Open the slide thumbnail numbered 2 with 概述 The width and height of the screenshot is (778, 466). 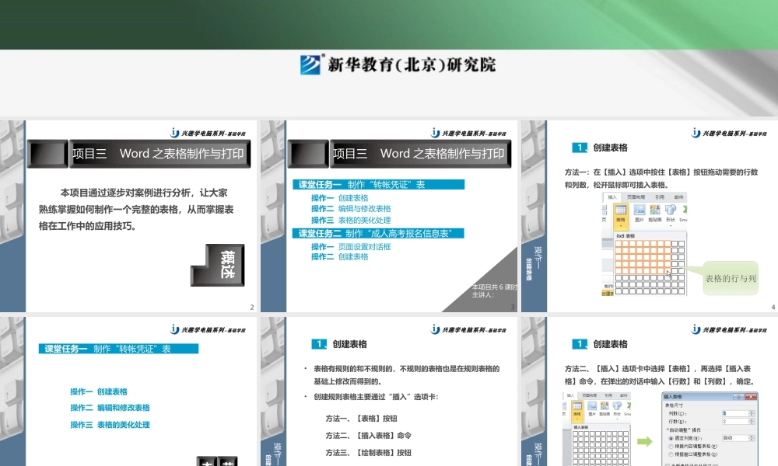[128, 217]
